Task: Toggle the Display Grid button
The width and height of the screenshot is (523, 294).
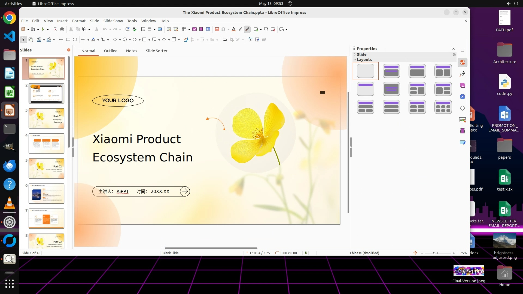Action: (x=143, y=29)
